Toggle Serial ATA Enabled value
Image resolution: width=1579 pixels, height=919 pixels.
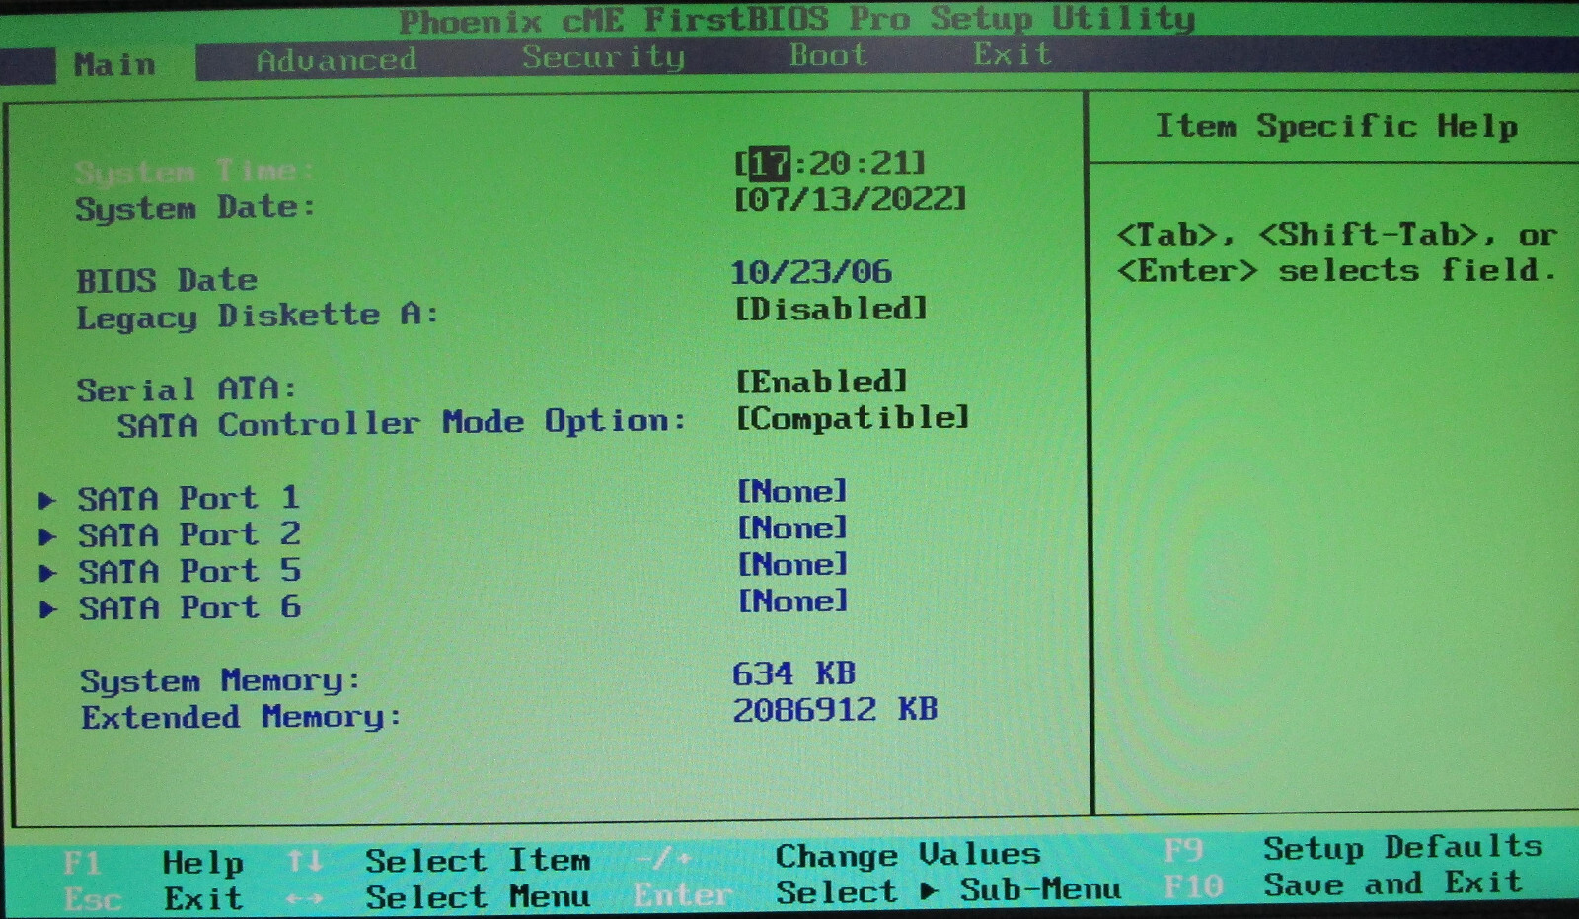click(x=821, y=382)
